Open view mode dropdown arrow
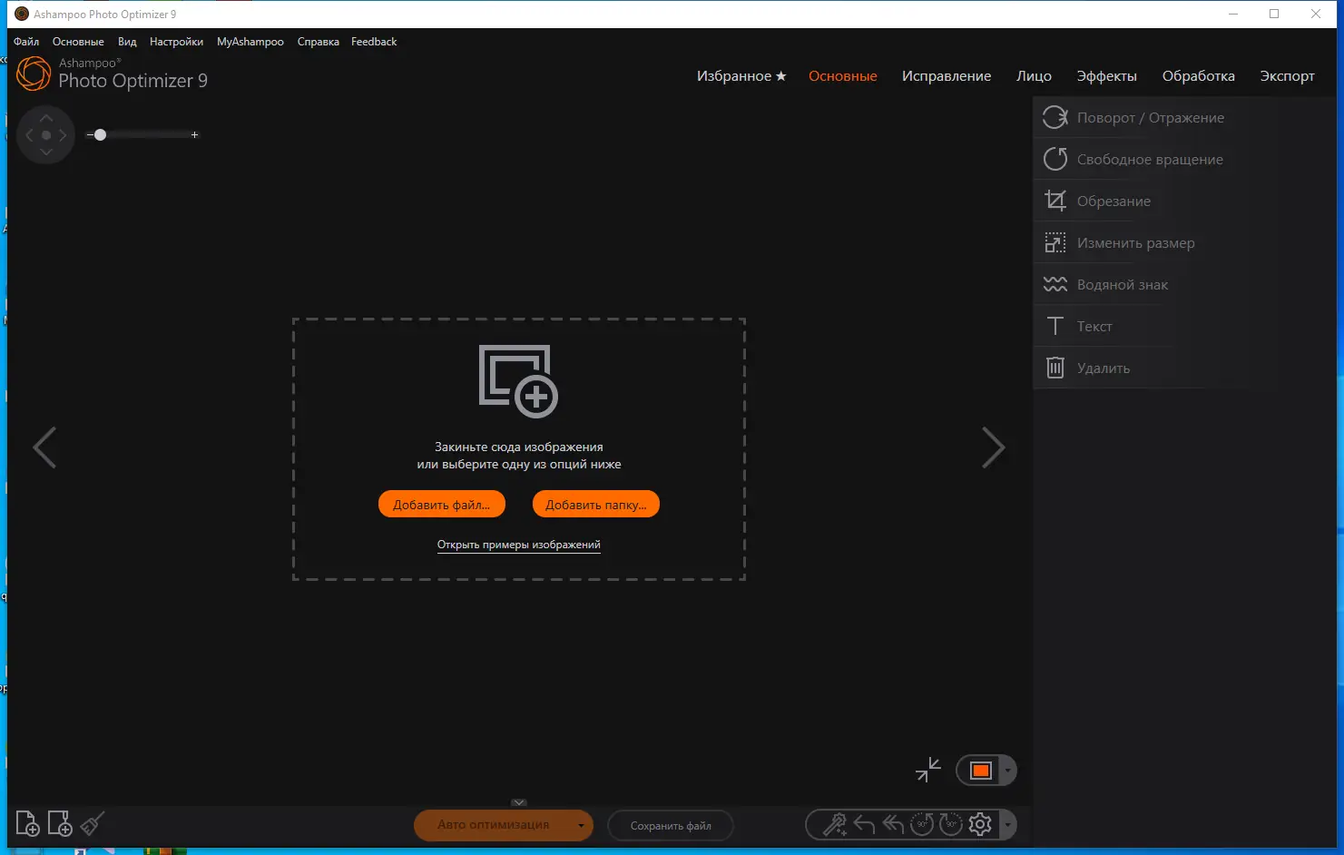Image resolution: width=1344 pixels, height=855 pixels. [1007, 771]
